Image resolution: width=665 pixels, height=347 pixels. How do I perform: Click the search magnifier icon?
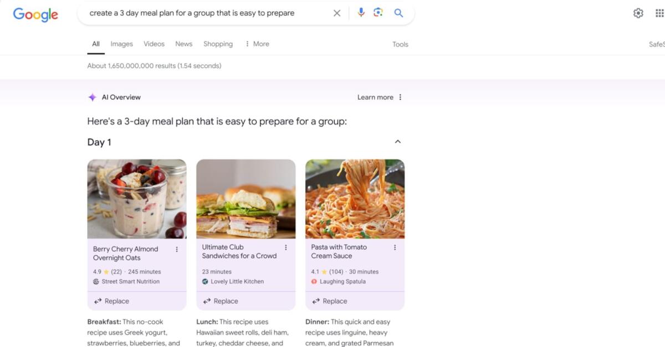pyautogui.click(x=398, y=13)
